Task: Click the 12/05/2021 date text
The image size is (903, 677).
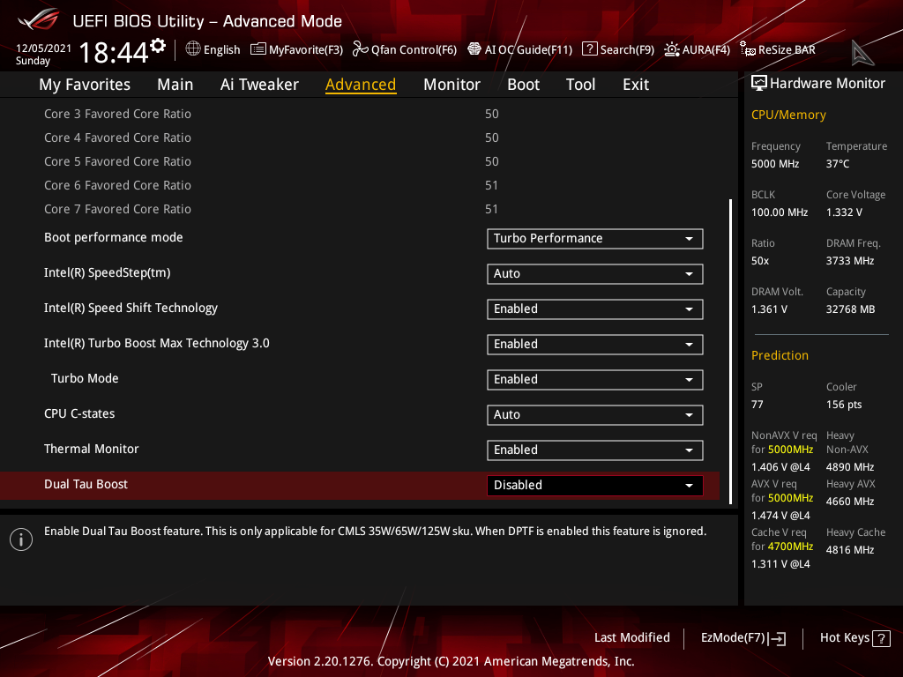Action: (44, 48)
